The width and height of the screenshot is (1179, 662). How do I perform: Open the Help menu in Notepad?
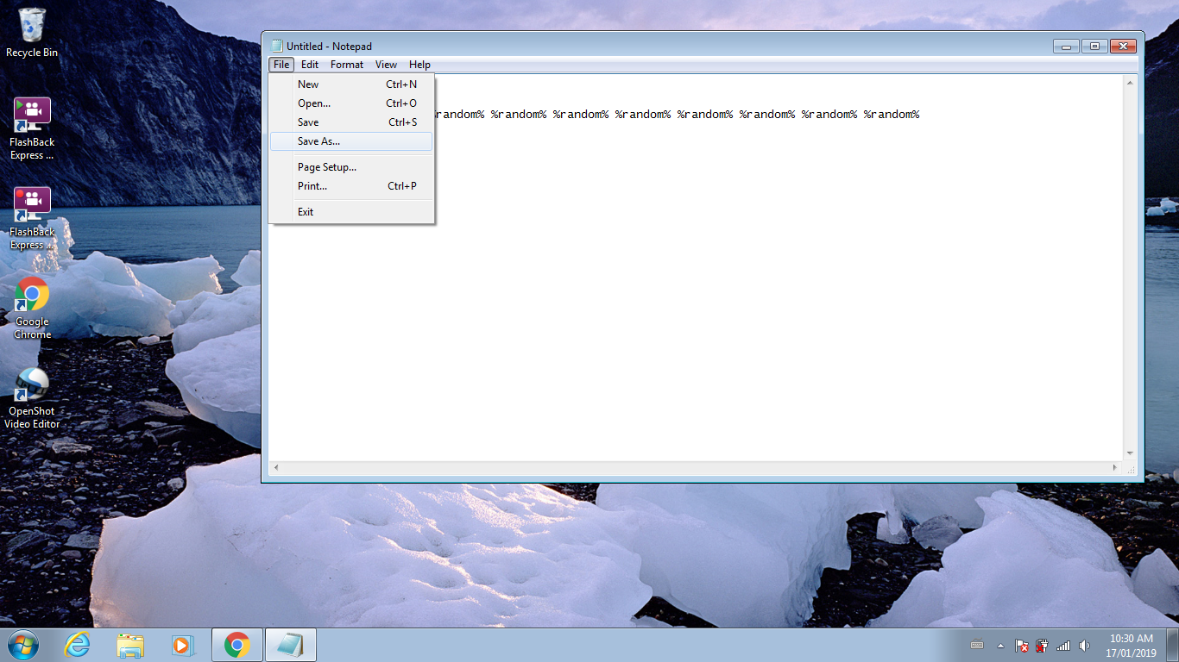419,65
